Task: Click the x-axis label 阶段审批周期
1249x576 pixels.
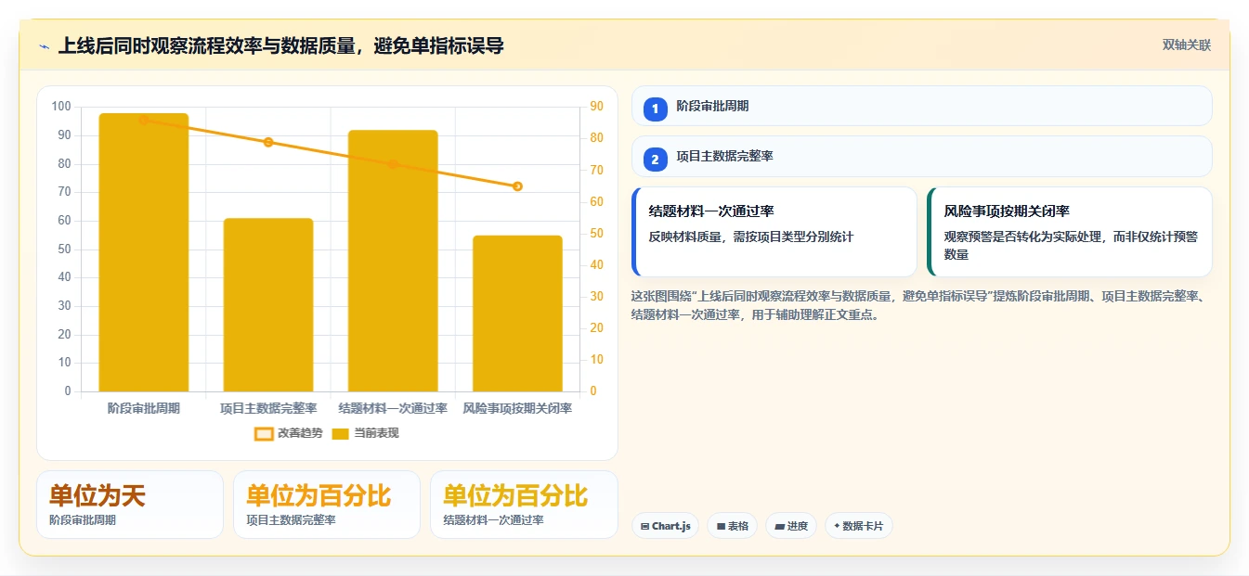Action: pyautogui.click(x=144, y=408)
